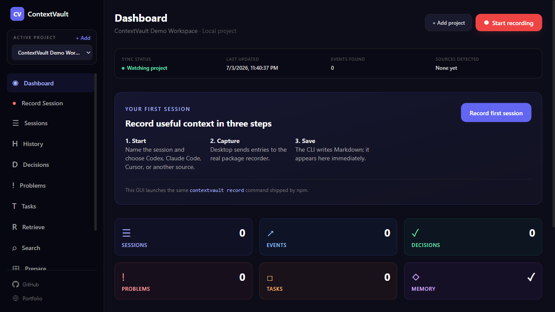
Task: Click the green Watching project status dot
Action: [123, 68]
